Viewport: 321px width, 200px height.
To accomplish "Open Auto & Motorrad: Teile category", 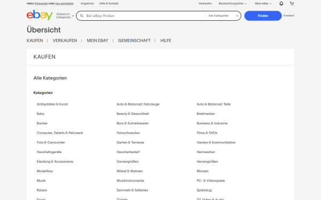I will pos(213,104).
